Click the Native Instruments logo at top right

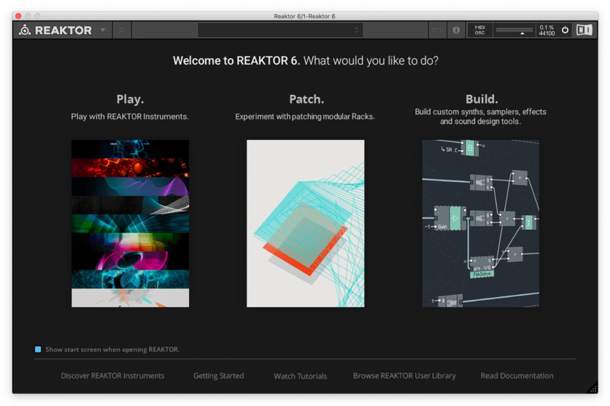pyautogui.click(x=584, y=30)
